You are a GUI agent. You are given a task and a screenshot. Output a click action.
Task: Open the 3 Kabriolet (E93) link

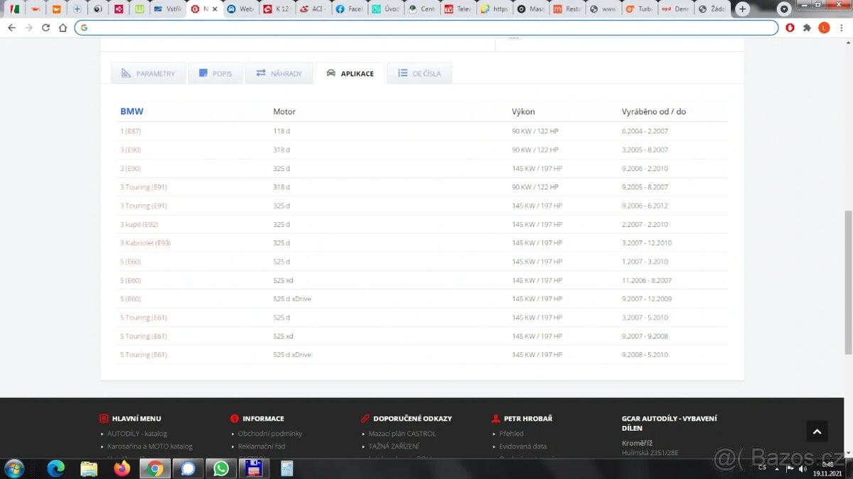pyautogui.click(x=145, y=243)
